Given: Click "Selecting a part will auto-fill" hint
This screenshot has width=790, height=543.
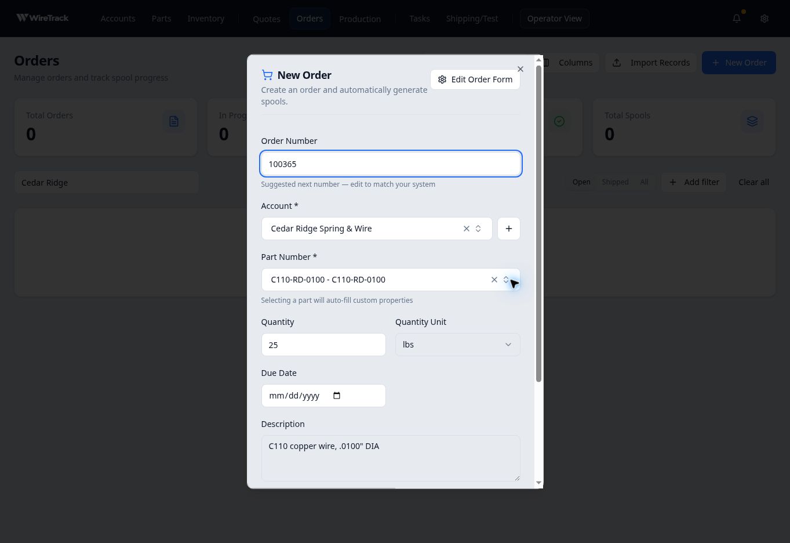Looking at the screenshot, I should [337, 301].
